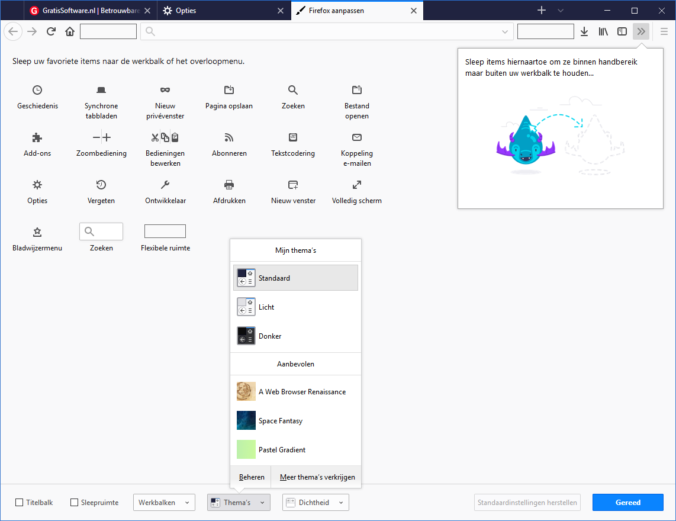Pick the Pastel Gradient green theme swatch
The height and width of the screenshot is (521, 676).
point(246,450)
